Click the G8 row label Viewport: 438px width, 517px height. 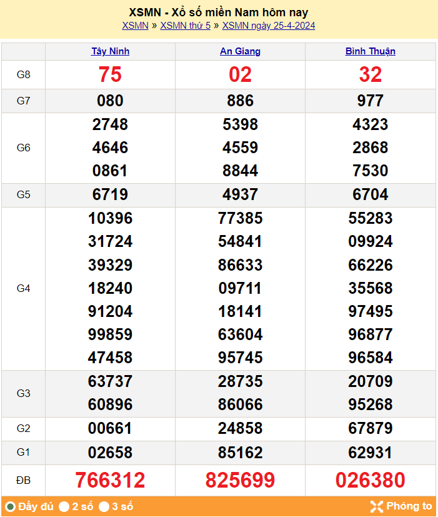click(23, 75)
